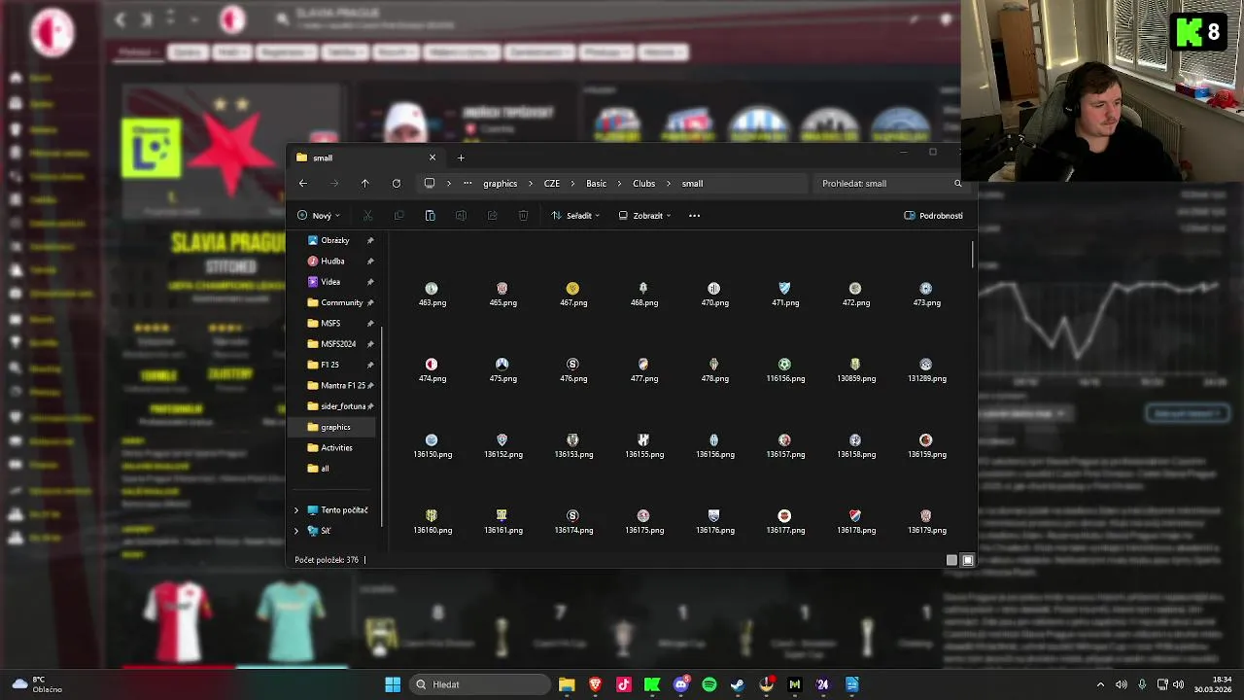Click the PC icon in address bar
This screenshot has width=1244, height=700.
(429, 183)
